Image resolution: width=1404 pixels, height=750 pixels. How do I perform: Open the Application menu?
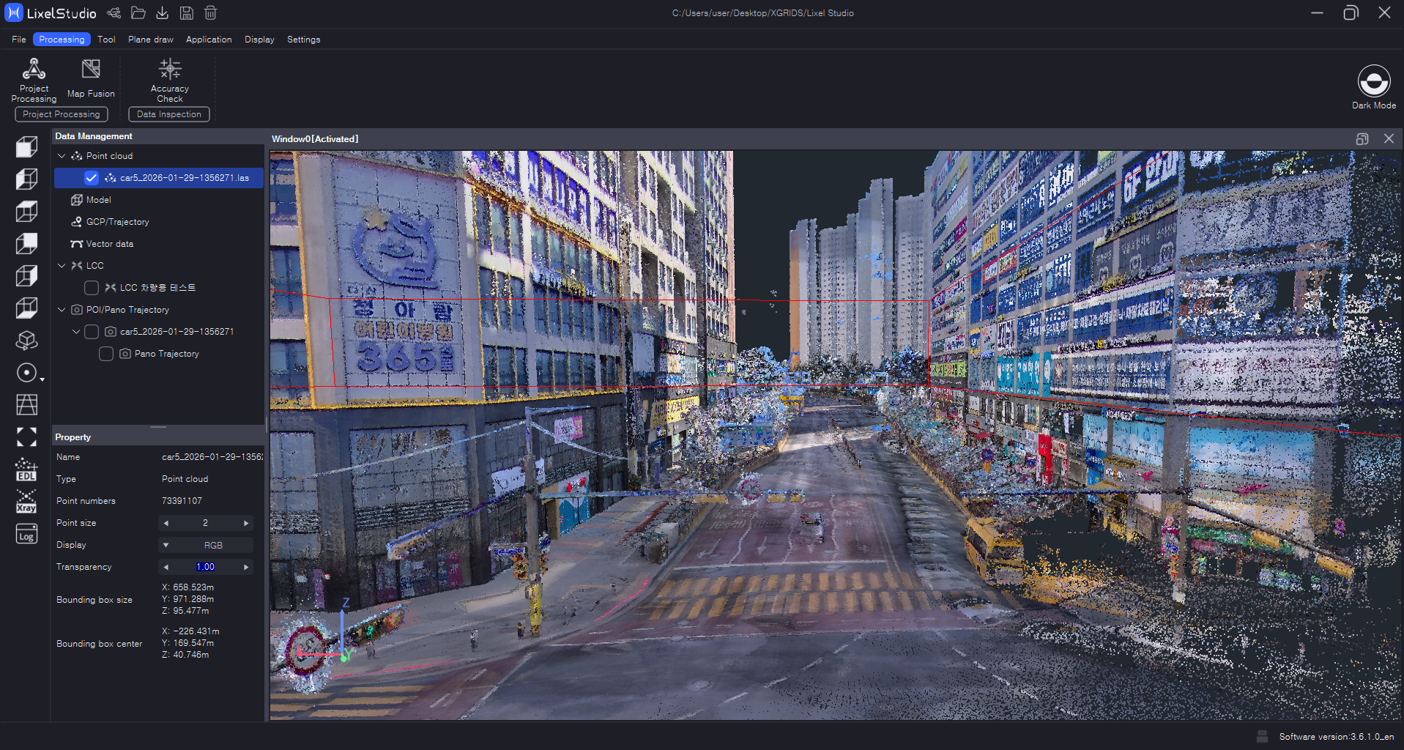tap(209, 40)
